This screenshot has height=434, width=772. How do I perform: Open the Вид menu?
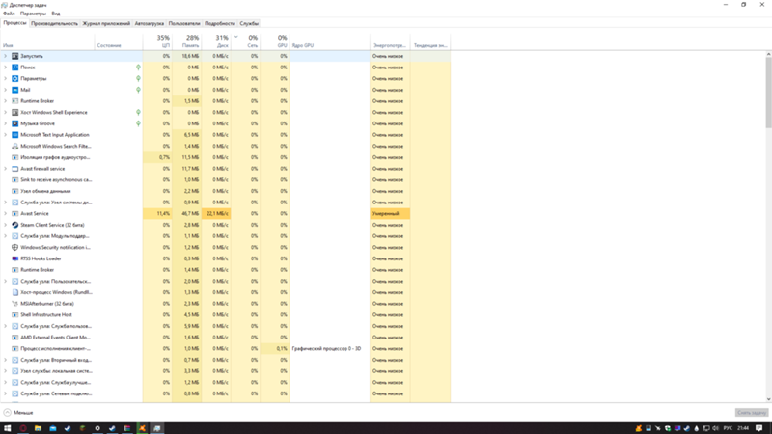pos(56,14)
